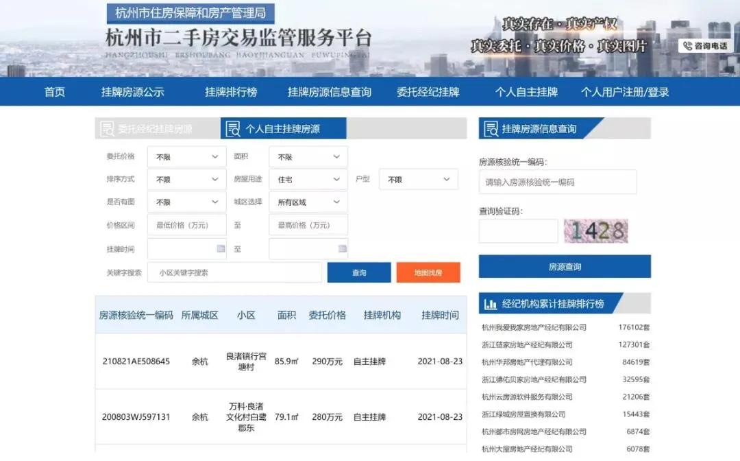Select 挂牌排行榜 in the navigation bar

(232, 91)
